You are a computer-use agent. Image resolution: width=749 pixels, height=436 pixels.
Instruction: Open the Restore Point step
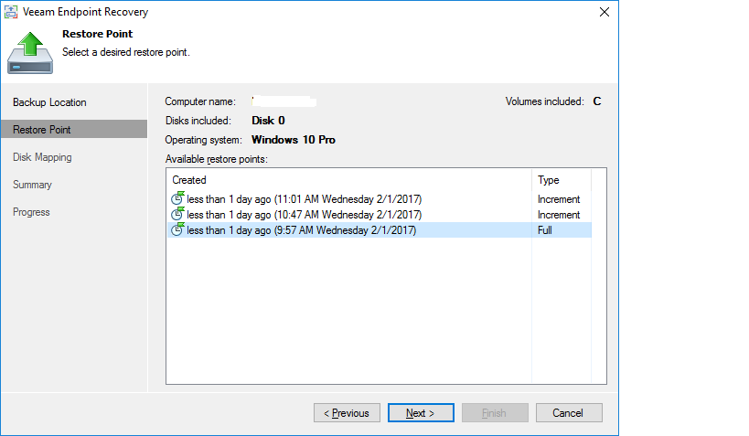point(42,130)
